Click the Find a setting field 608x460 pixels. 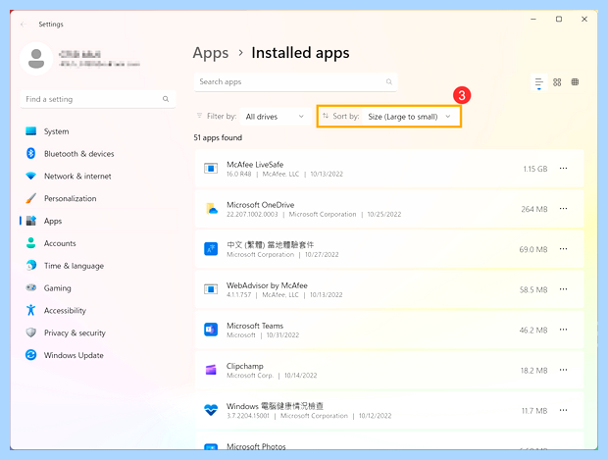click(x=98, y=99)
